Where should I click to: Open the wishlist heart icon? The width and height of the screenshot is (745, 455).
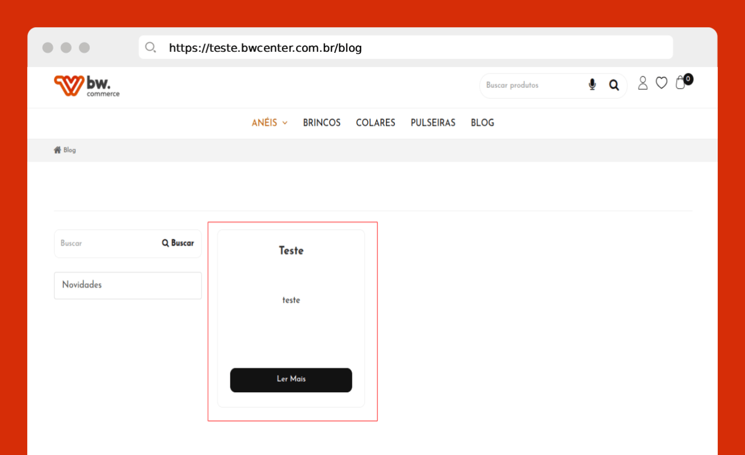tap(661, 83)
